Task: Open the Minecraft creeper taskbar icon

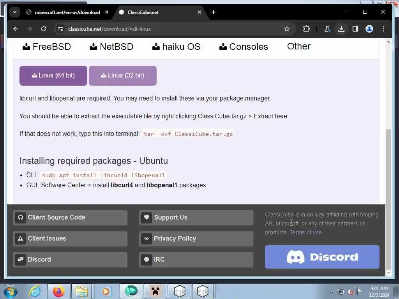Action: coord(155,291)
